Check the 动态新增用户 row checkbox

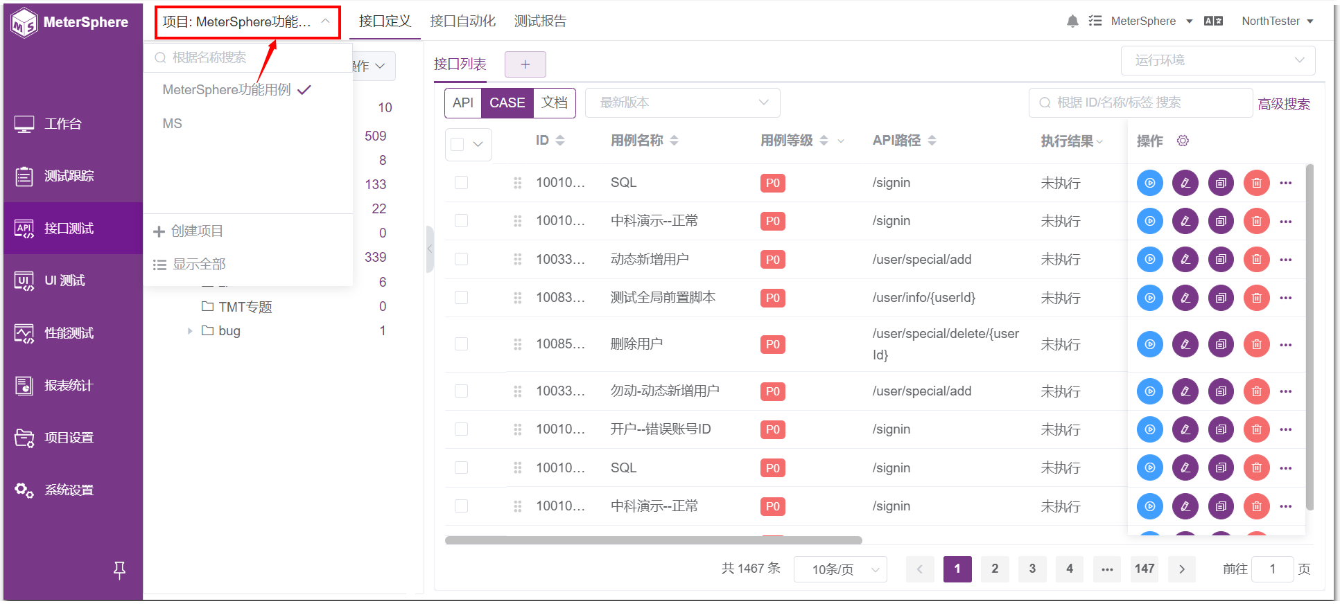(x=461, y=259)
